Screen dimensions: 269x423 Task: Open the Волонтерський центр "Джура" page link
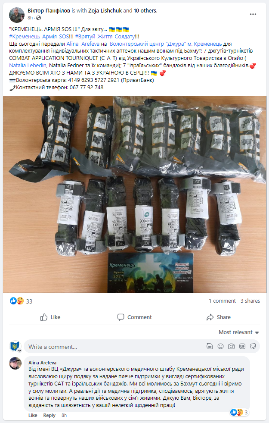coord(166,44)
